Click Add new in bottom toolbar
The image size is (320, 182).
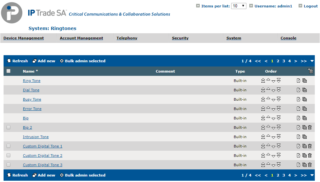(x=44, y=175)
